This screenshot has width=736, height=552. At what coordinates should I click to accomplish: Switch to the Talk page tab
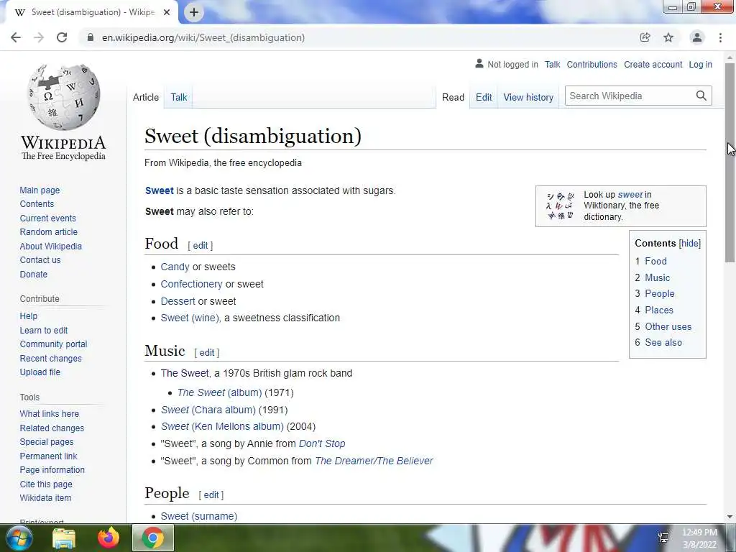(x=179, y=97)
